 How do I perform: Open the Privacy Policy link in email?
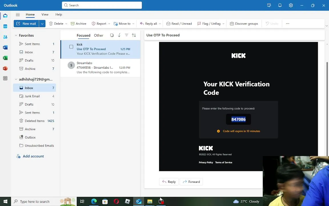pos(206,163)
